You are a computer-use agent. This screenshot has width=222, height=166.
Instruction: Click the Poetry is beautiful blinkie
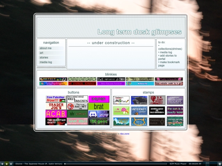(x=169, y=79)
